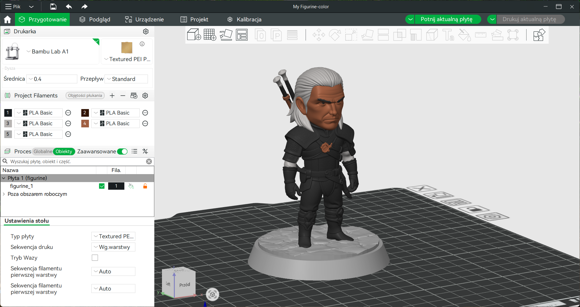This screenshot has height=307, width=580.
Task: Click the Add cube primitive icon
Action: (x=194, y=35)
